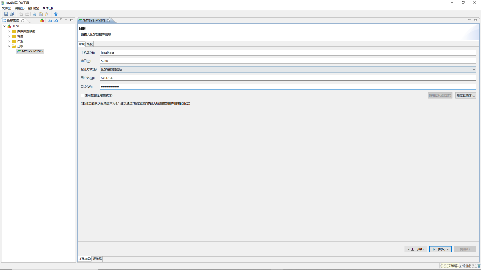Click the 使用默认驱动(D) button

[x=440, y=95]
